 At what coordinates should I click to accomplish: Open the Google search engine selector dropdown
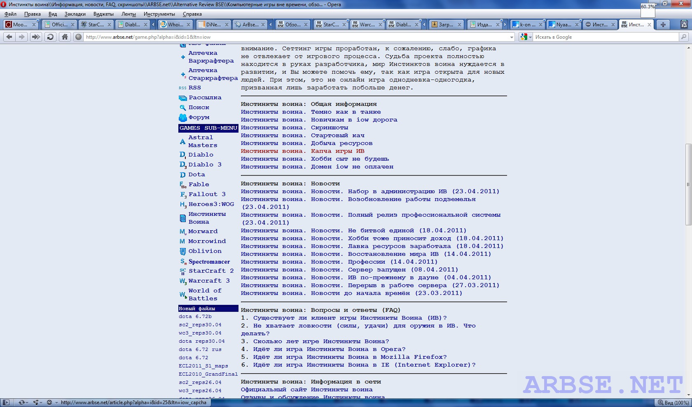click(526, 37)
